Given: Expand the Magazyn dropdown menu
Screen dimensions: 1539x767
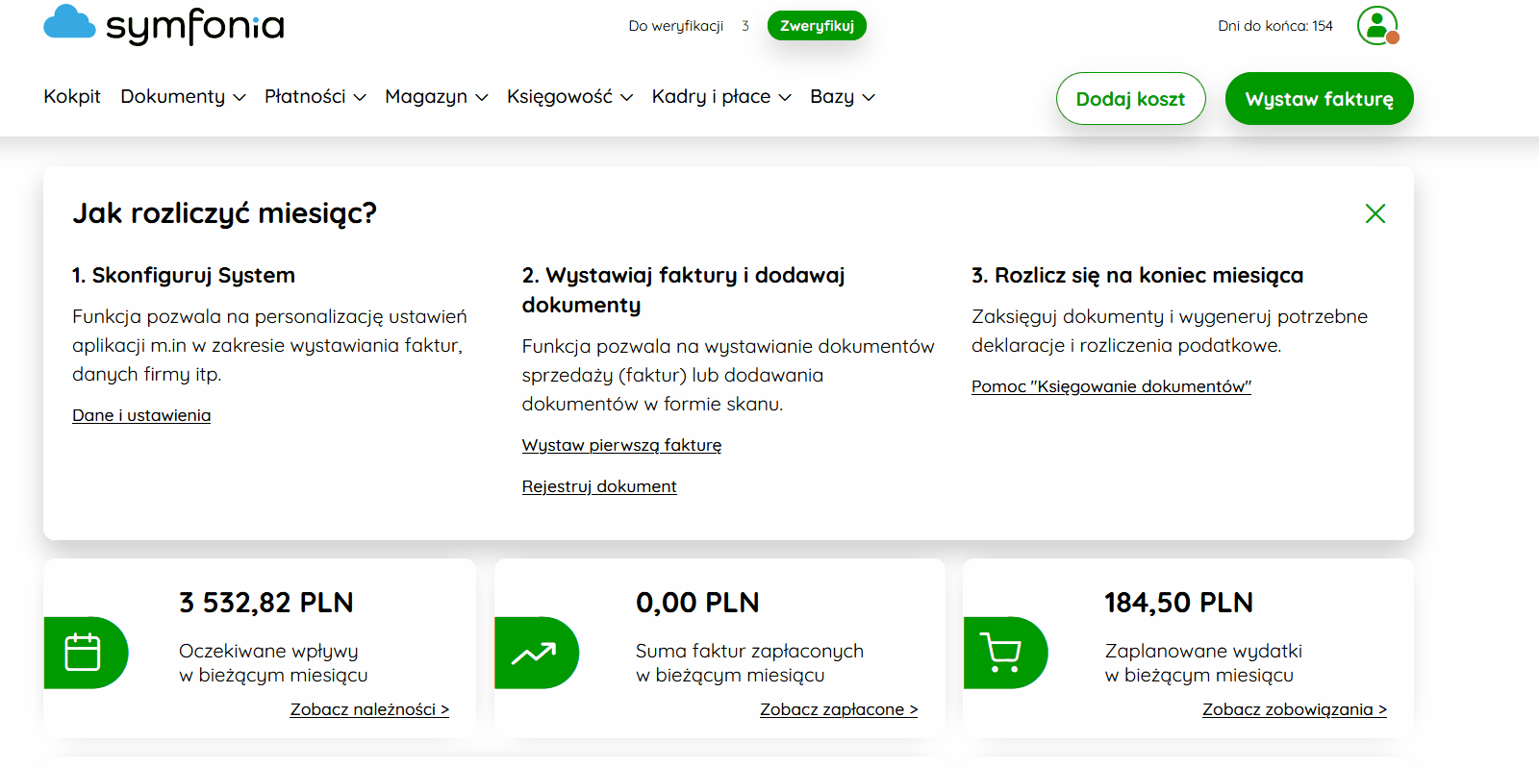Looking at the screenshot, I should pyautogui.click(x=437, y=96).
